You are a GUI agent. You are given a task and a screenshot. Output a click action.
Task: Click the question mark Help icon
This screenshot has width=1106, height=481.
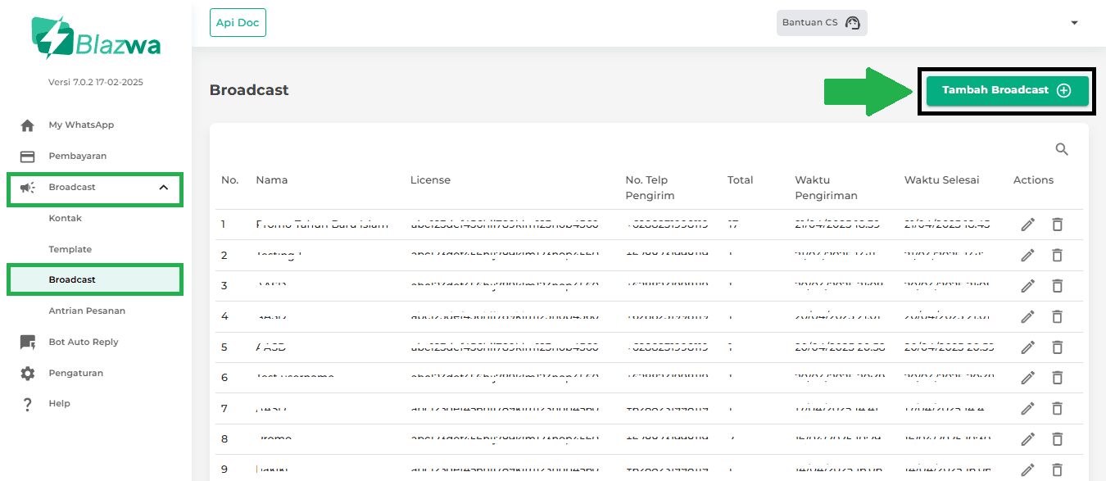tap(28, 404)
